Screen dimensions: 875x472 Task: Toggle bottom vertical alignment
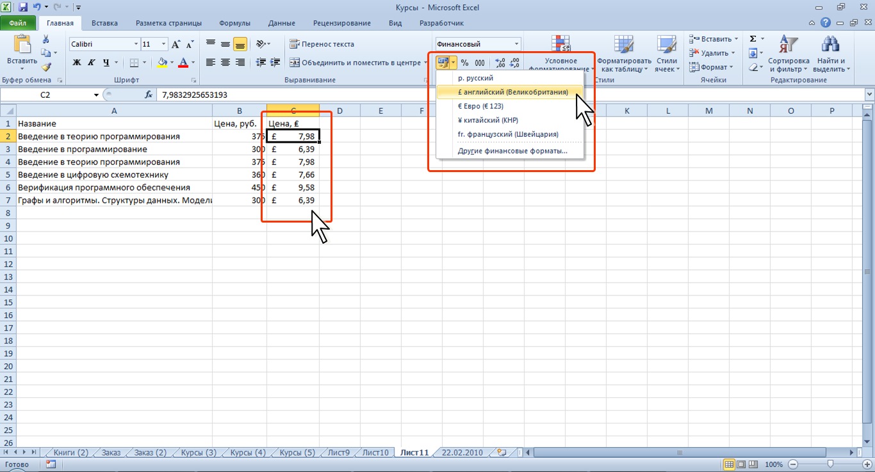[x=240, y=44]
